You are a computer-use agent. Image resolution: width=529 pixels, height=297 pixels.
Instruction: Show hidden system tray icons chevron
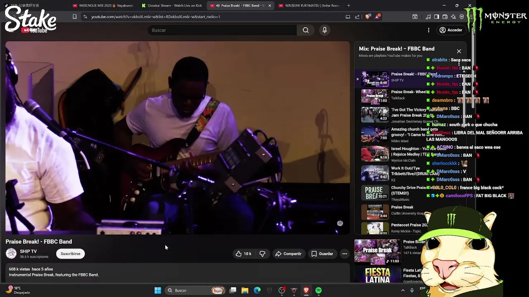point(403,290)
